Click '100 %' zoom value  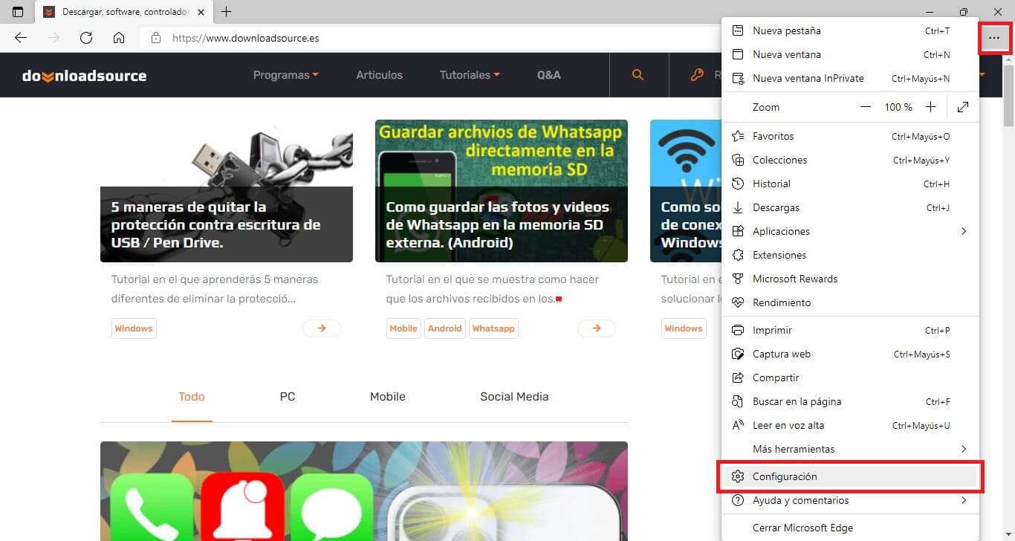[898, 107]
